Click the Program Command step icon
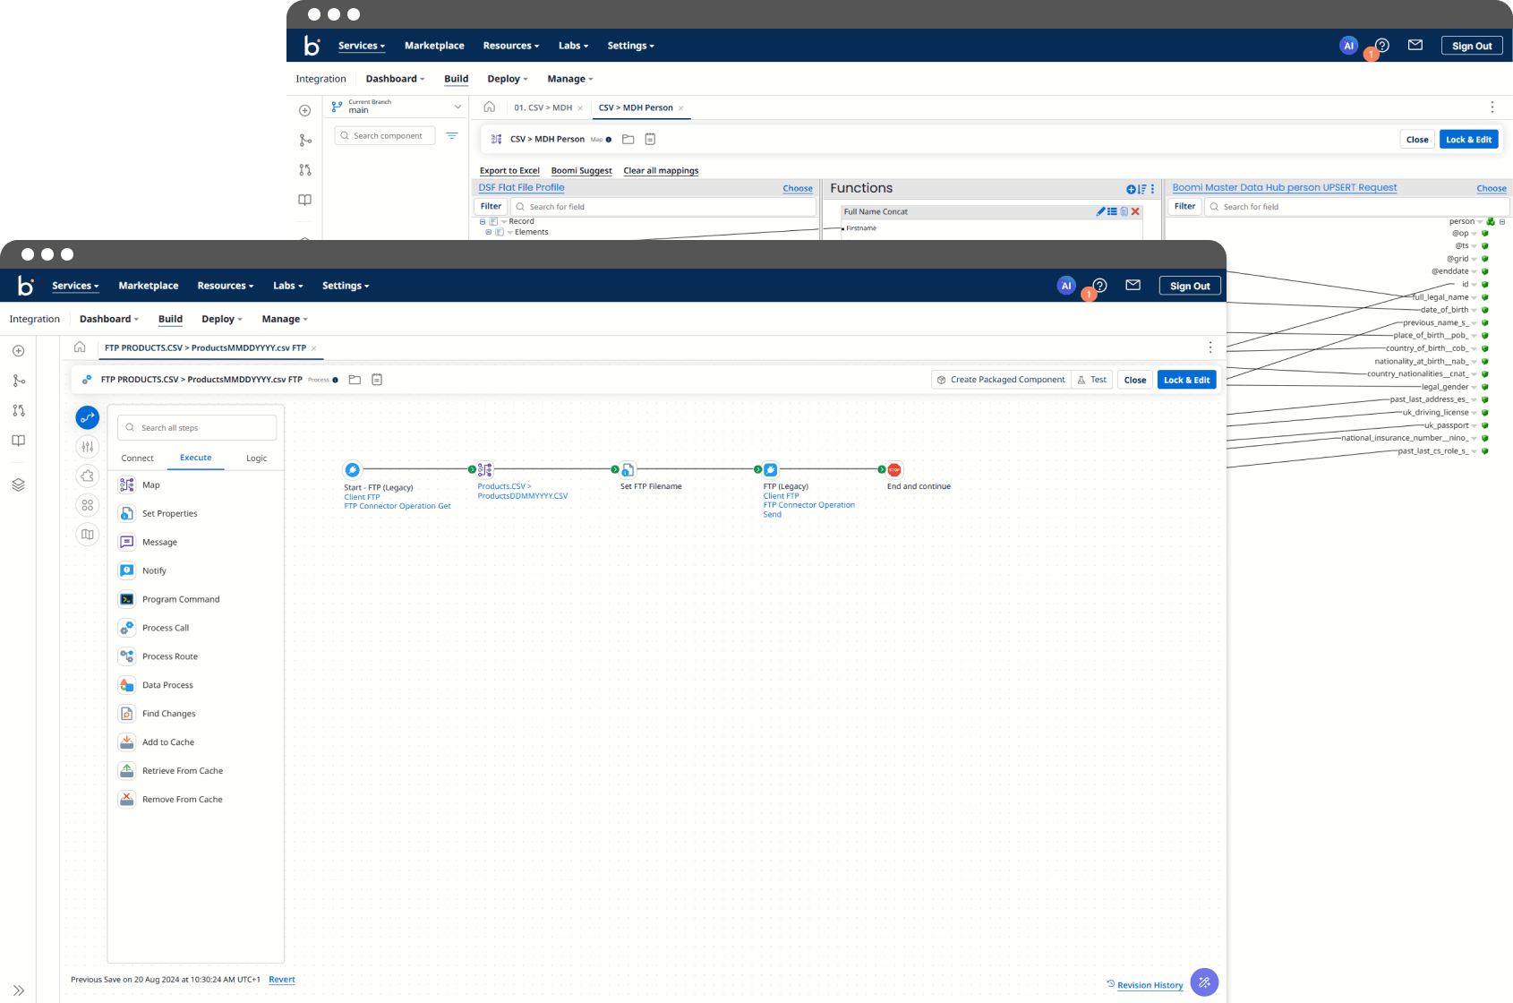The image size is (1513, 1003). click(127, 600)
